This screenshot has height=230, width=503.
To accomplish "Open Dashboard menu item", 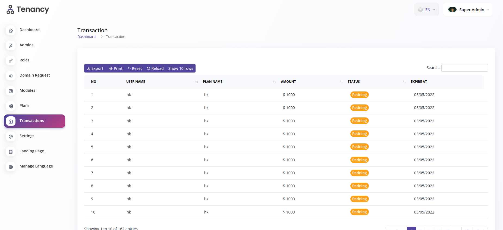I will point(30,30).
